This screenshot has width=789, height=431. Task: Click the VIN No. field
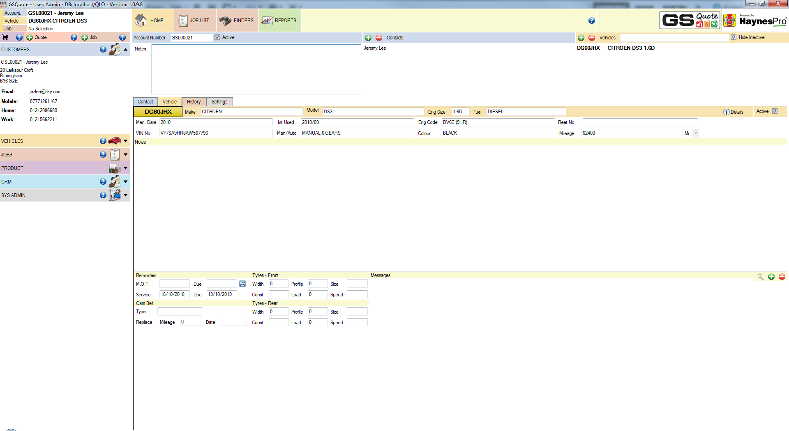point(216,133)
